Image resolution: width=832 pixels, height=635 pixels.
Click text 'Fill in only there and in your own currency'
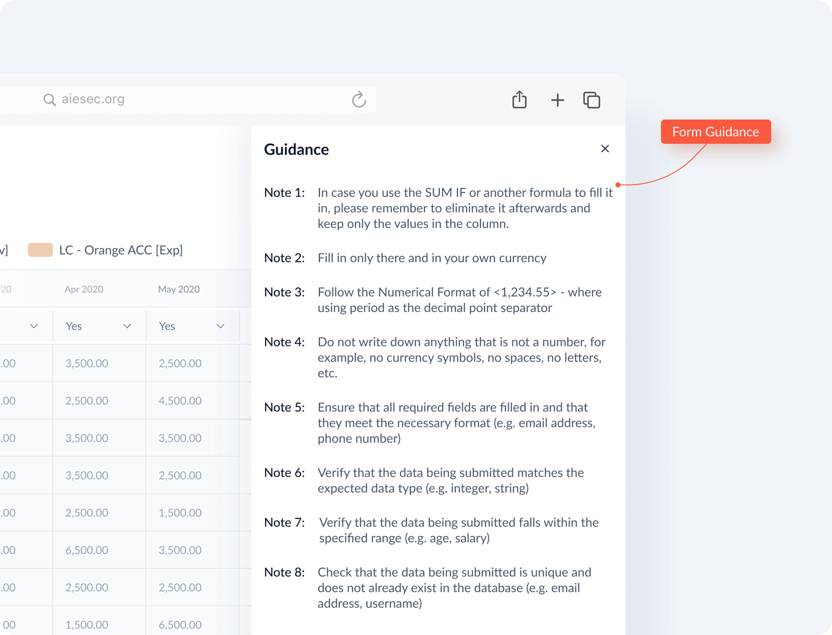coord(432,258)
